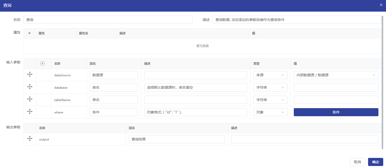Click the blue 条件 button
This screenshot has height=168, width=386.
tap(336, 112)
